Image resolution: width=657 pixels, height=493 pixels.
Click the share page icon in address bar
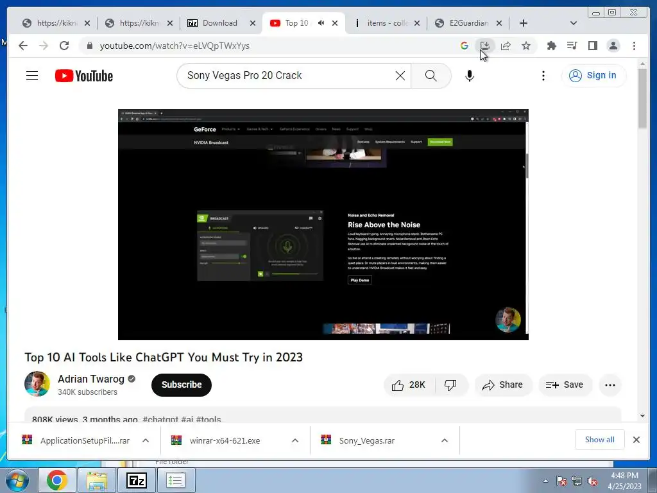pyautogui.click(x=506, y=46)
